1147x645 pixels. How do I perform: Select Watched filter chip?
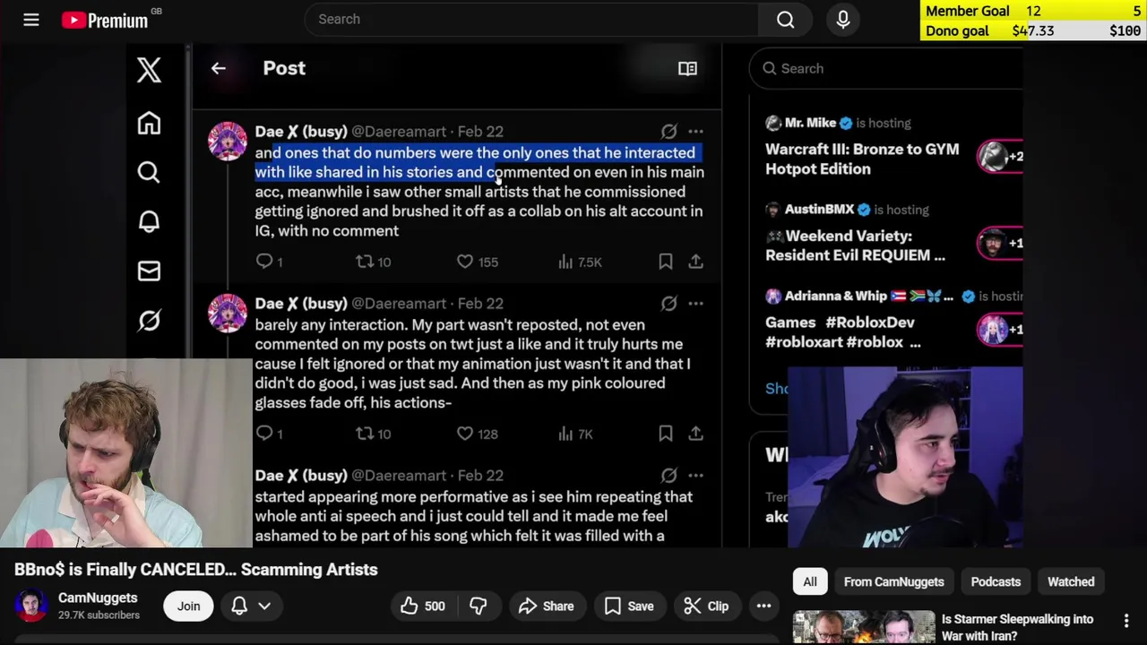[x=1071, y=581]
